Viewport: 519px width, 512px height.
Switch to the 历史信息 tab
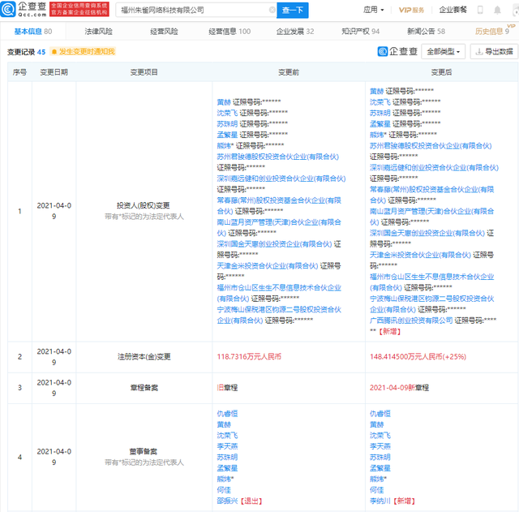pos(492,32)
